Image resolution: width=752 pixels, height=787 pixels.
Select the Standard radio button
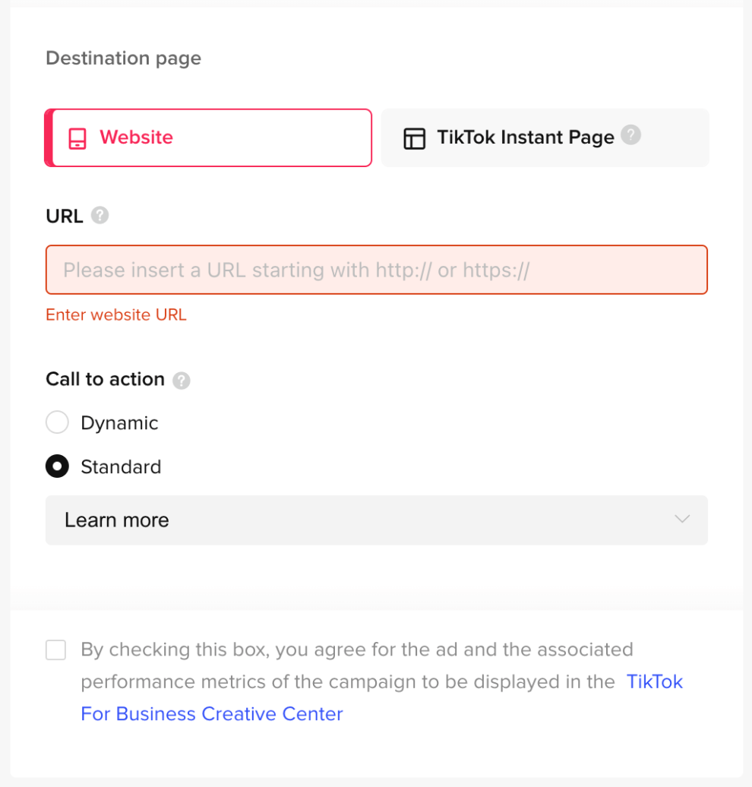point(57,466)
